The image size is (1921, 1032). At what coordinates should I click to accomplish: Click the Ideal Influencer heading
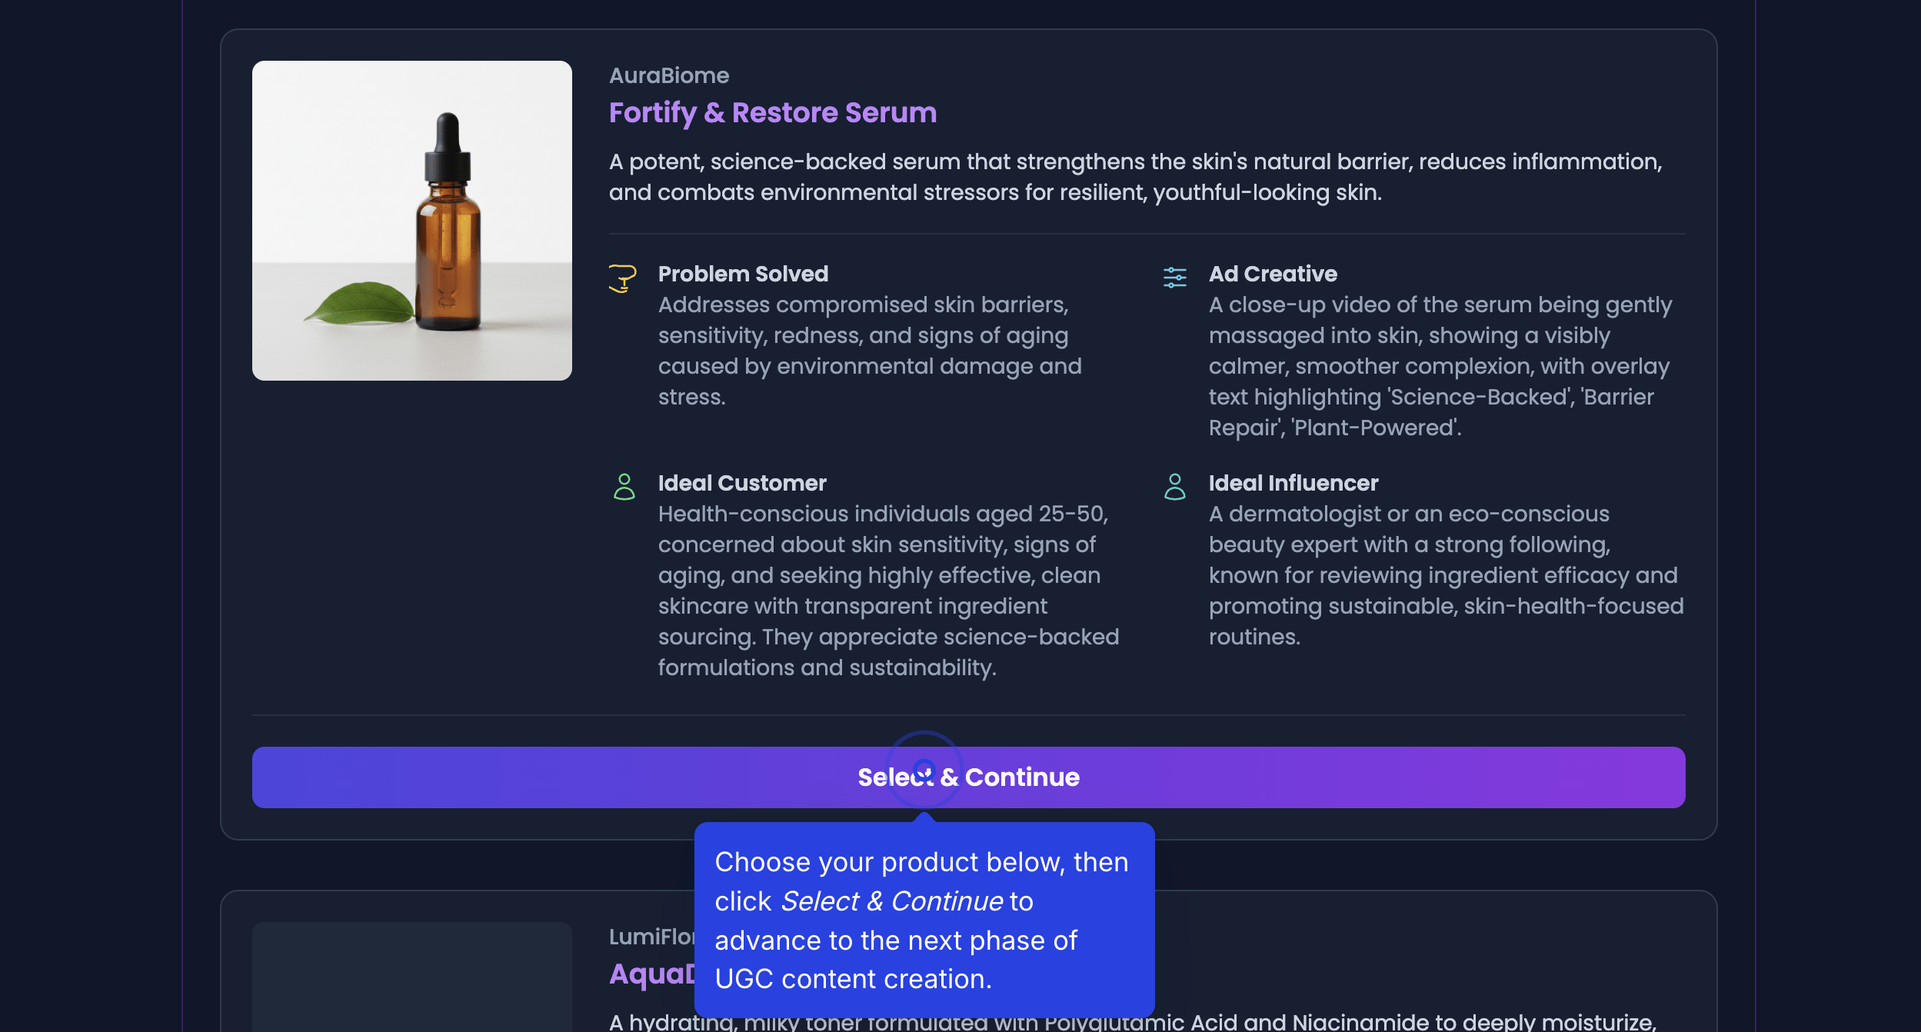[x=1293, y=483]
